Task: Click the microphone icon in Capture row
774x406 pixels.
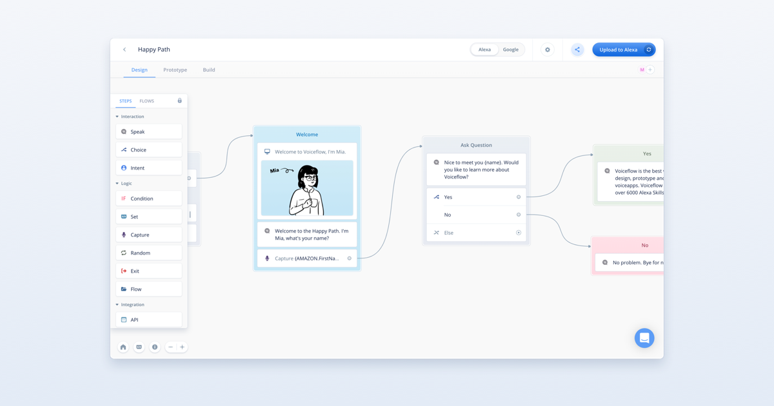Action: (267, 258)
